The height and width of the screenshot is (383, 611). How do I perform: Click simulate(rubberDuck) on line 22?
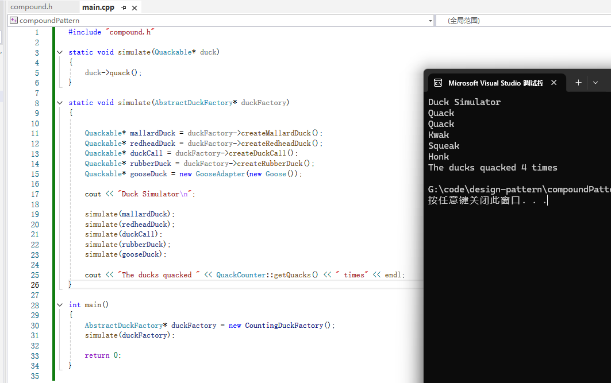point(128,245)
